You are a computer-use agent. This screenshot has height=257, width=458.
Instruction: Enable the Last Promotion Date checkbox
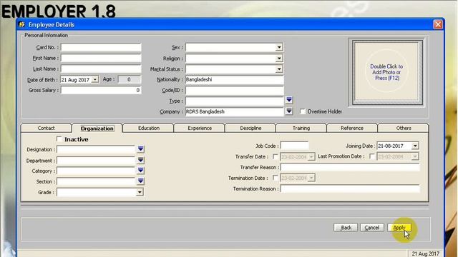(x=372, y=156)
